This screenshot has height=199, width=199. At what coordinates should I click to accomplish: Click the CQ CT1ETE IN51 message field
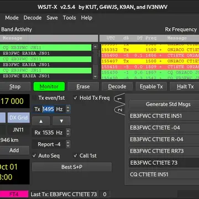tap(164, 174)
